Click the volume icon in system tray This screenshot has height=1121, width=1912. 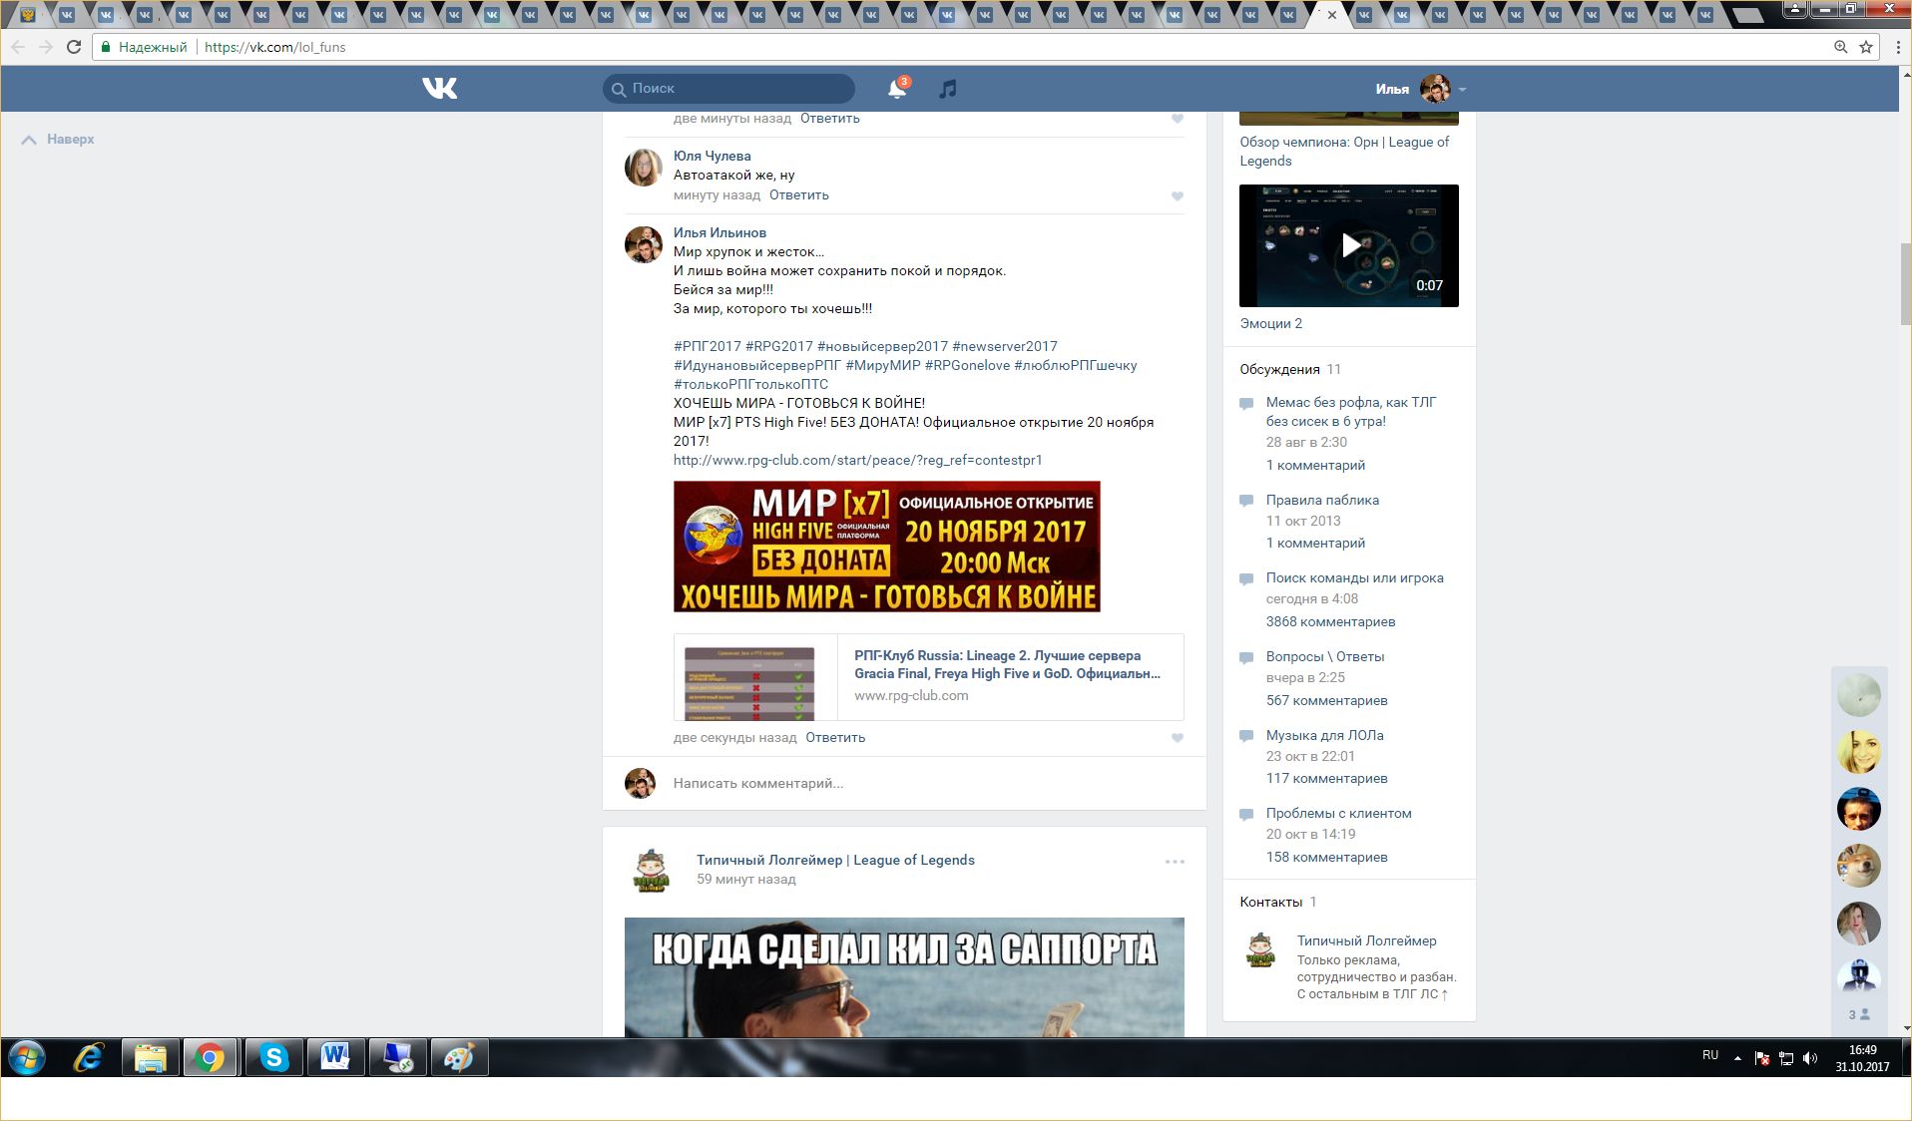click(1811, 1058)
